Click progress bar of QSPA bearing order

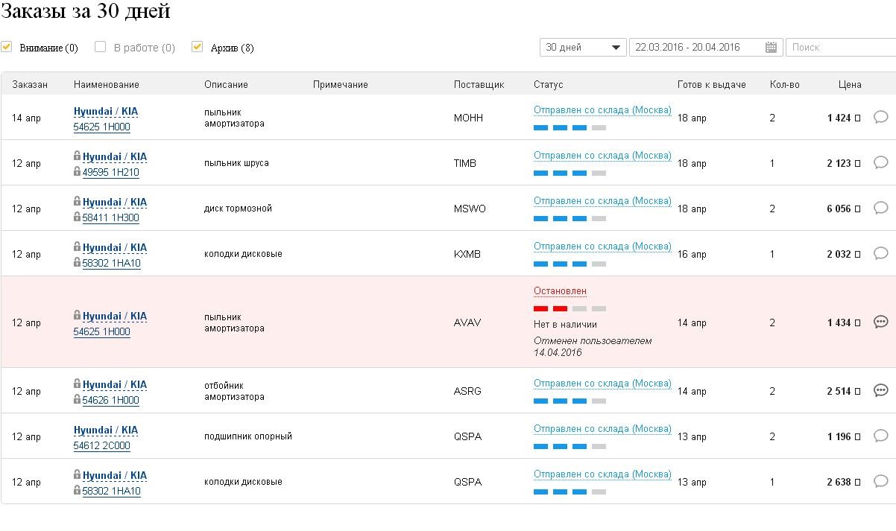click(x=570, y=447)
